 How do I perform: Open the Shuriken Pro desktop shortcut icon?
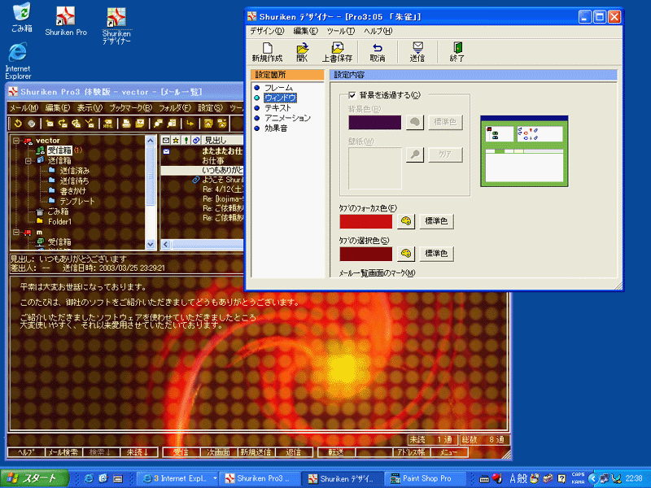[66, 21]
